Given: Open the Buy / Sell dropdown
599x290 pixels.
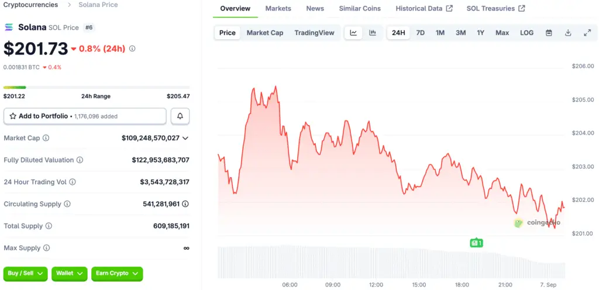Looking at the screenshot, I should coord(26,274).
